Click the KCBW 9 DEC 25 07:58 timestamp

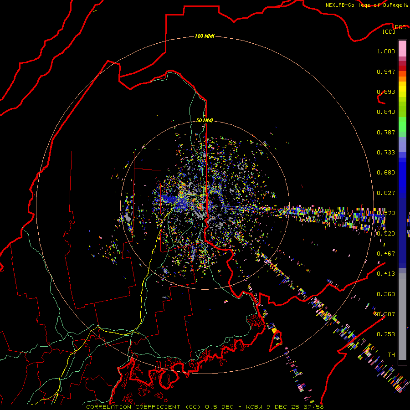(x=285, y=407)
